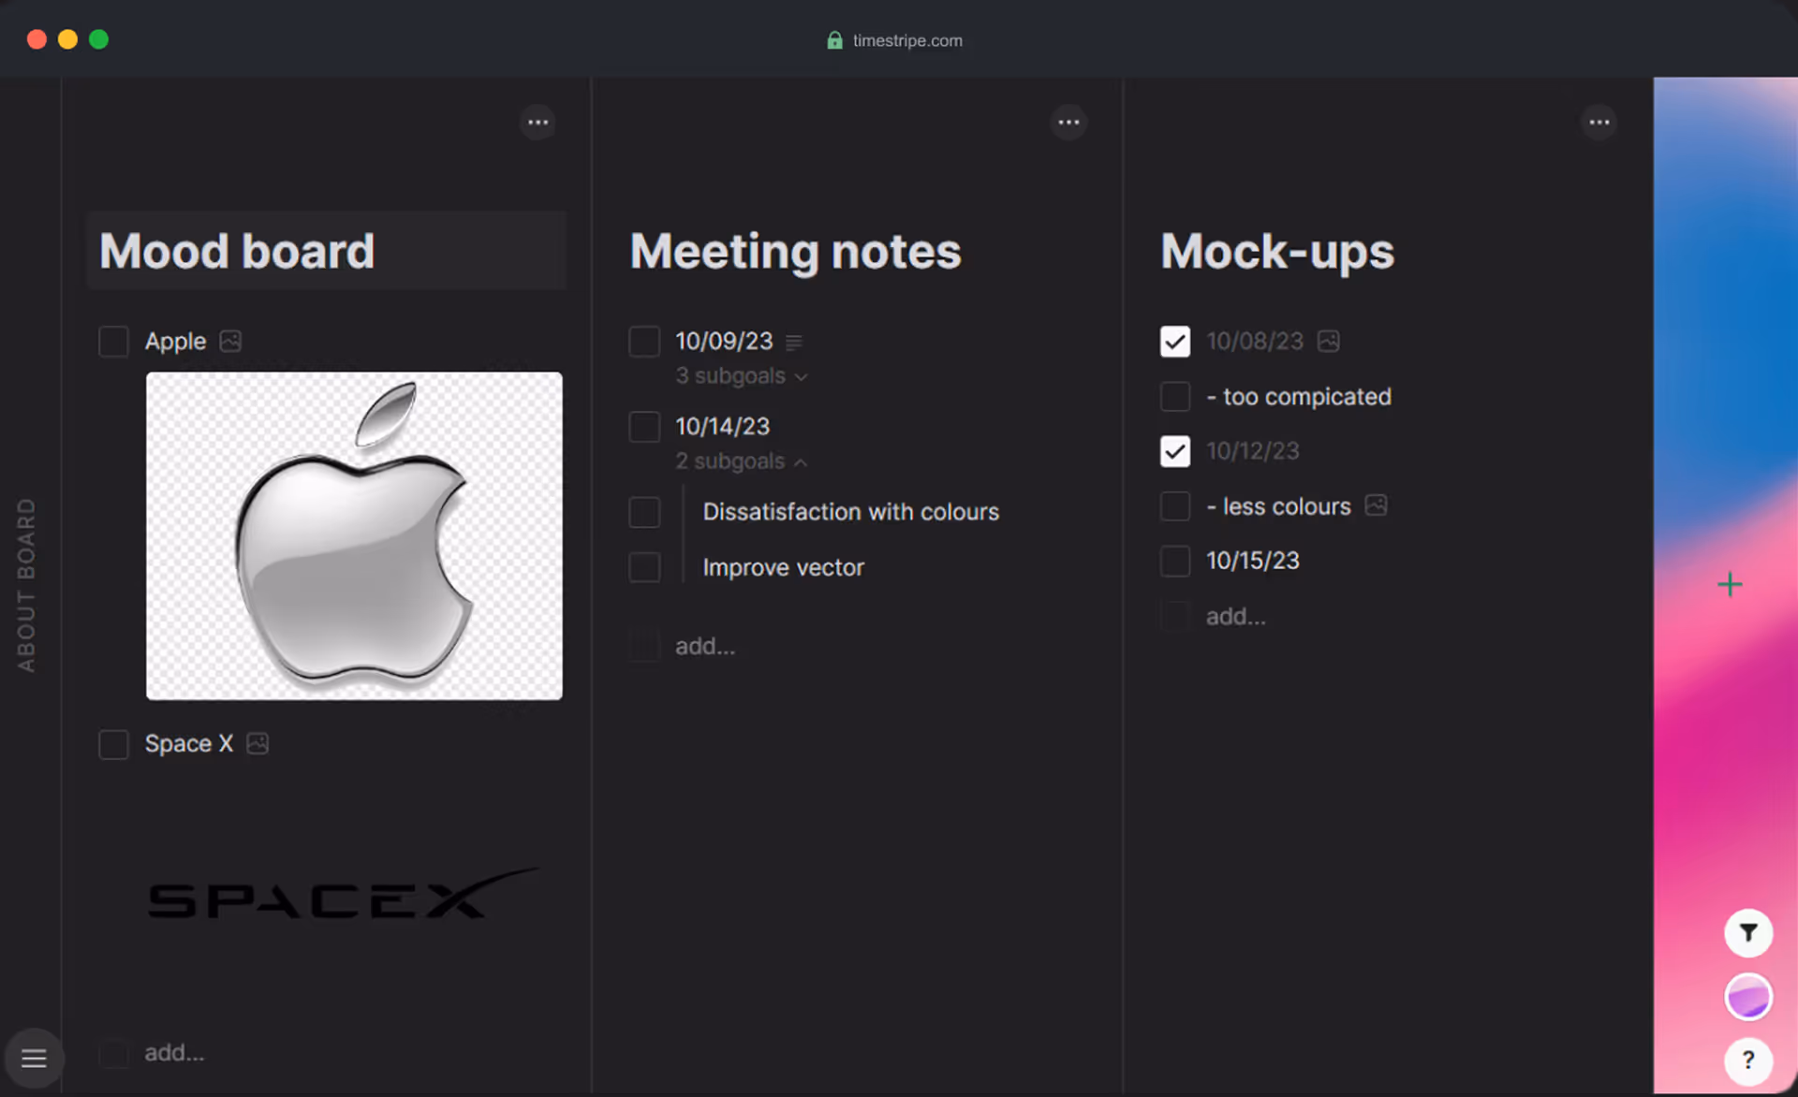Collapse the 2 subgoals under 10/14/23
The width and height of the screenshot is (1798, 1097).
(741, 461)
